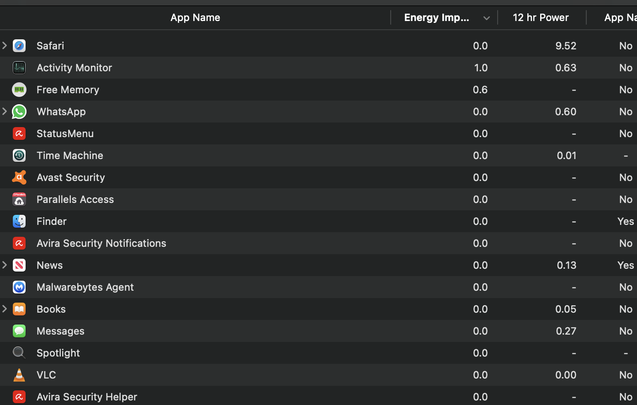Sort by 12 hr Power column
637x405 pixels.
tap(541, 17)
